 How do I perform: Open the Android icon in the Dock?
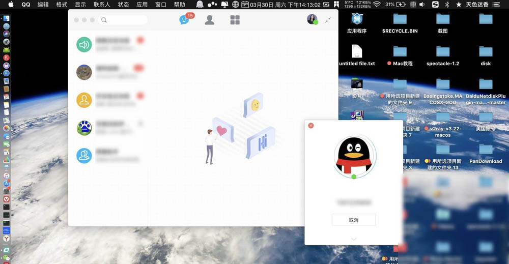click(x=6, y=50)
